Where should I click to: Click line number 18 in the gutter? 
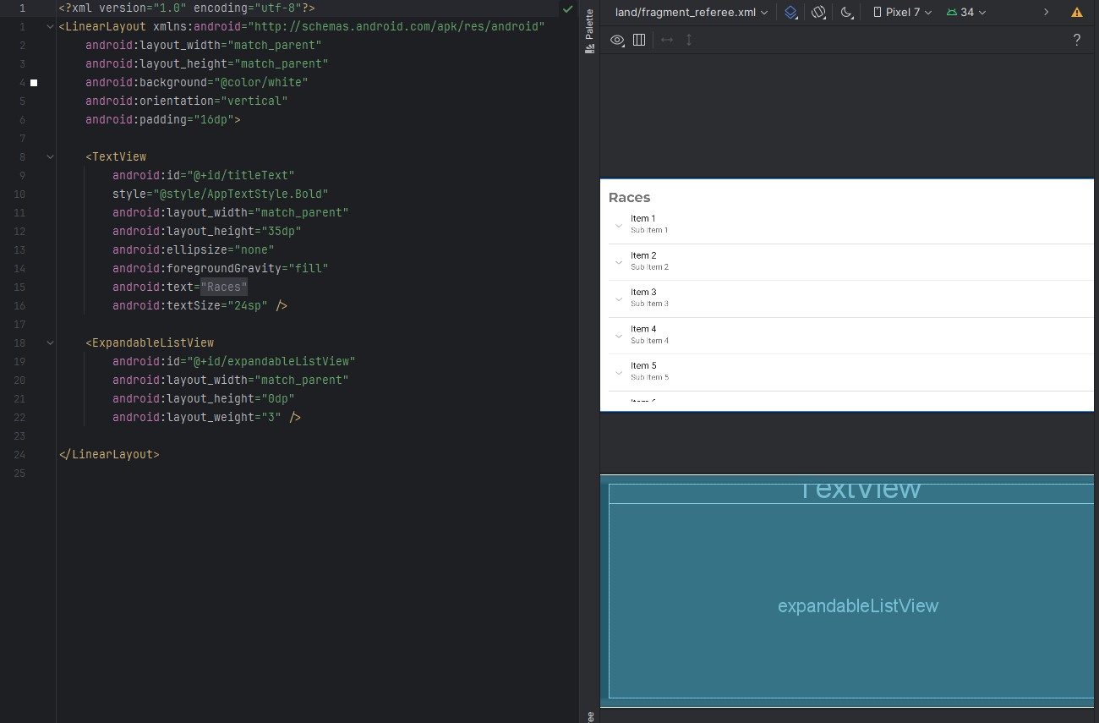click(19, 343)
